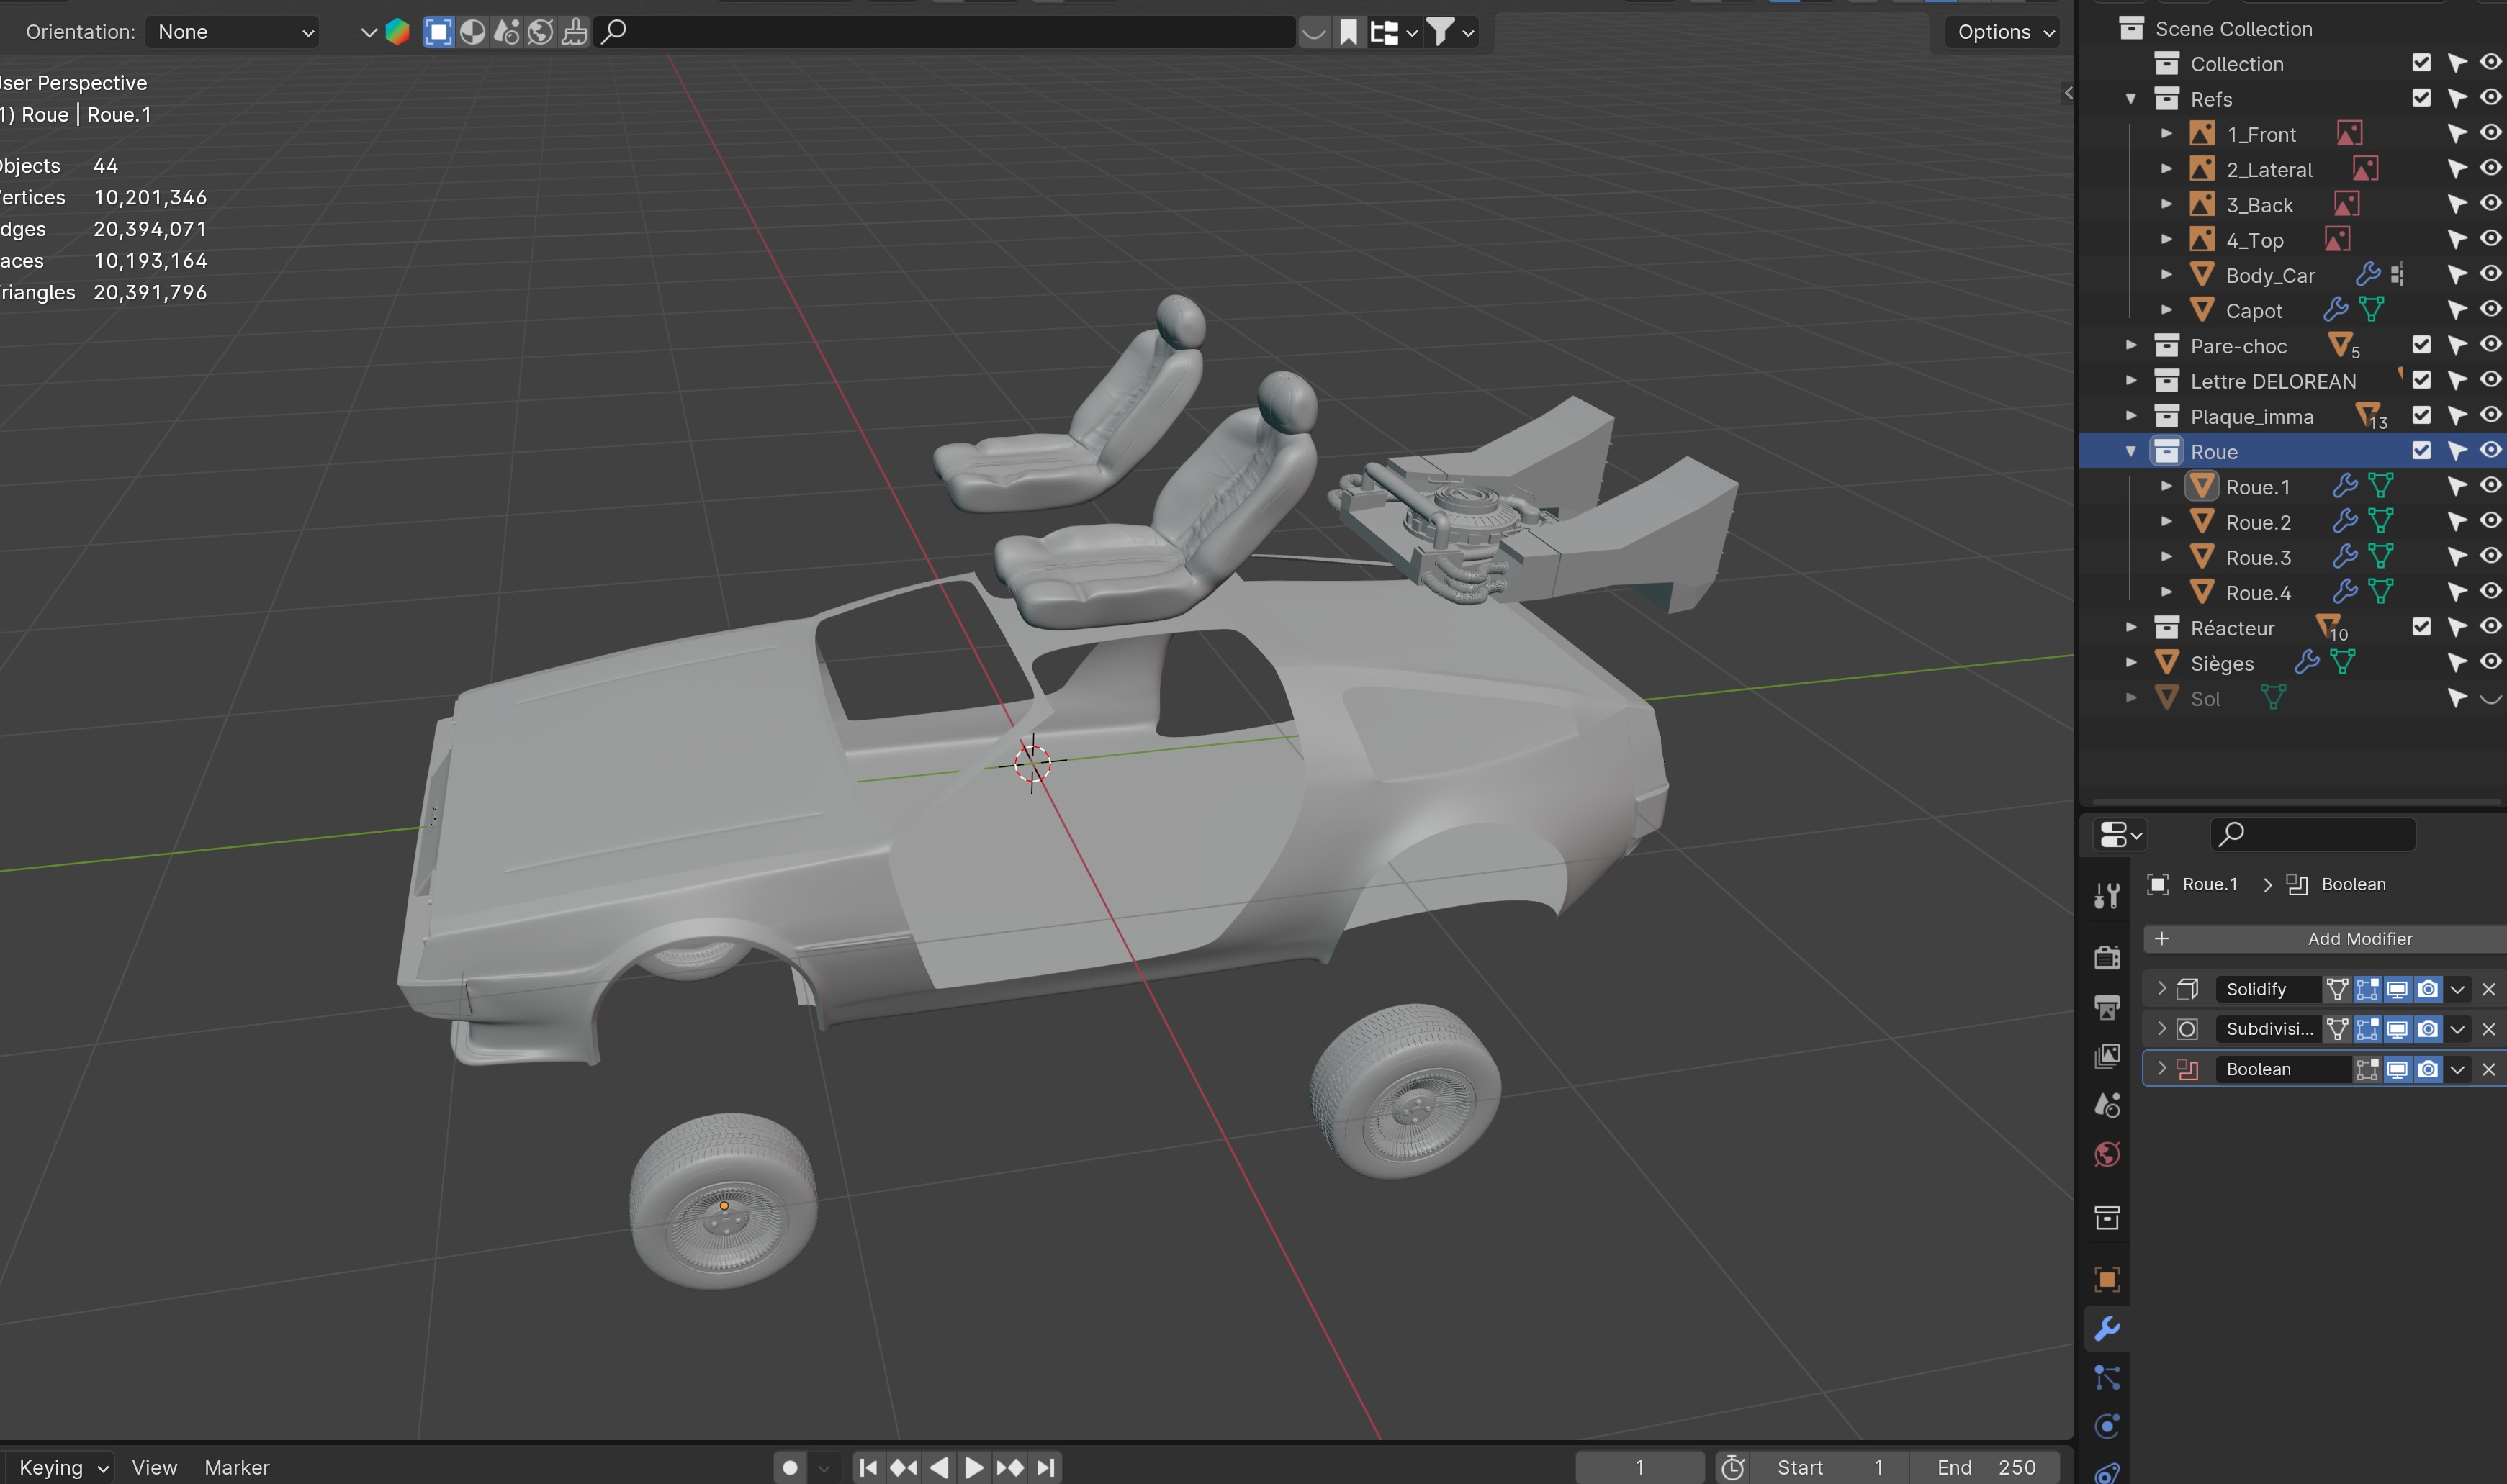Open the View Layer properties tab
Viewport: 2507px width, 1484px height.
pyautogui.click(x=2107, y=1056)
